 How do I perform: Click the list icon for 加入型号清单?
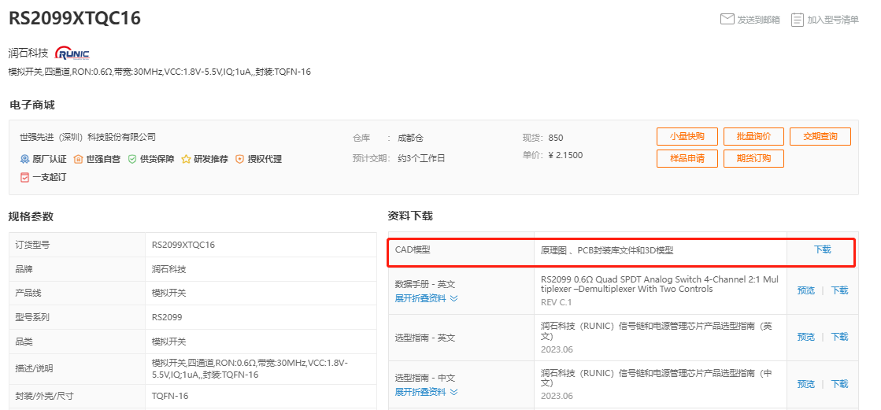(798, 20)
